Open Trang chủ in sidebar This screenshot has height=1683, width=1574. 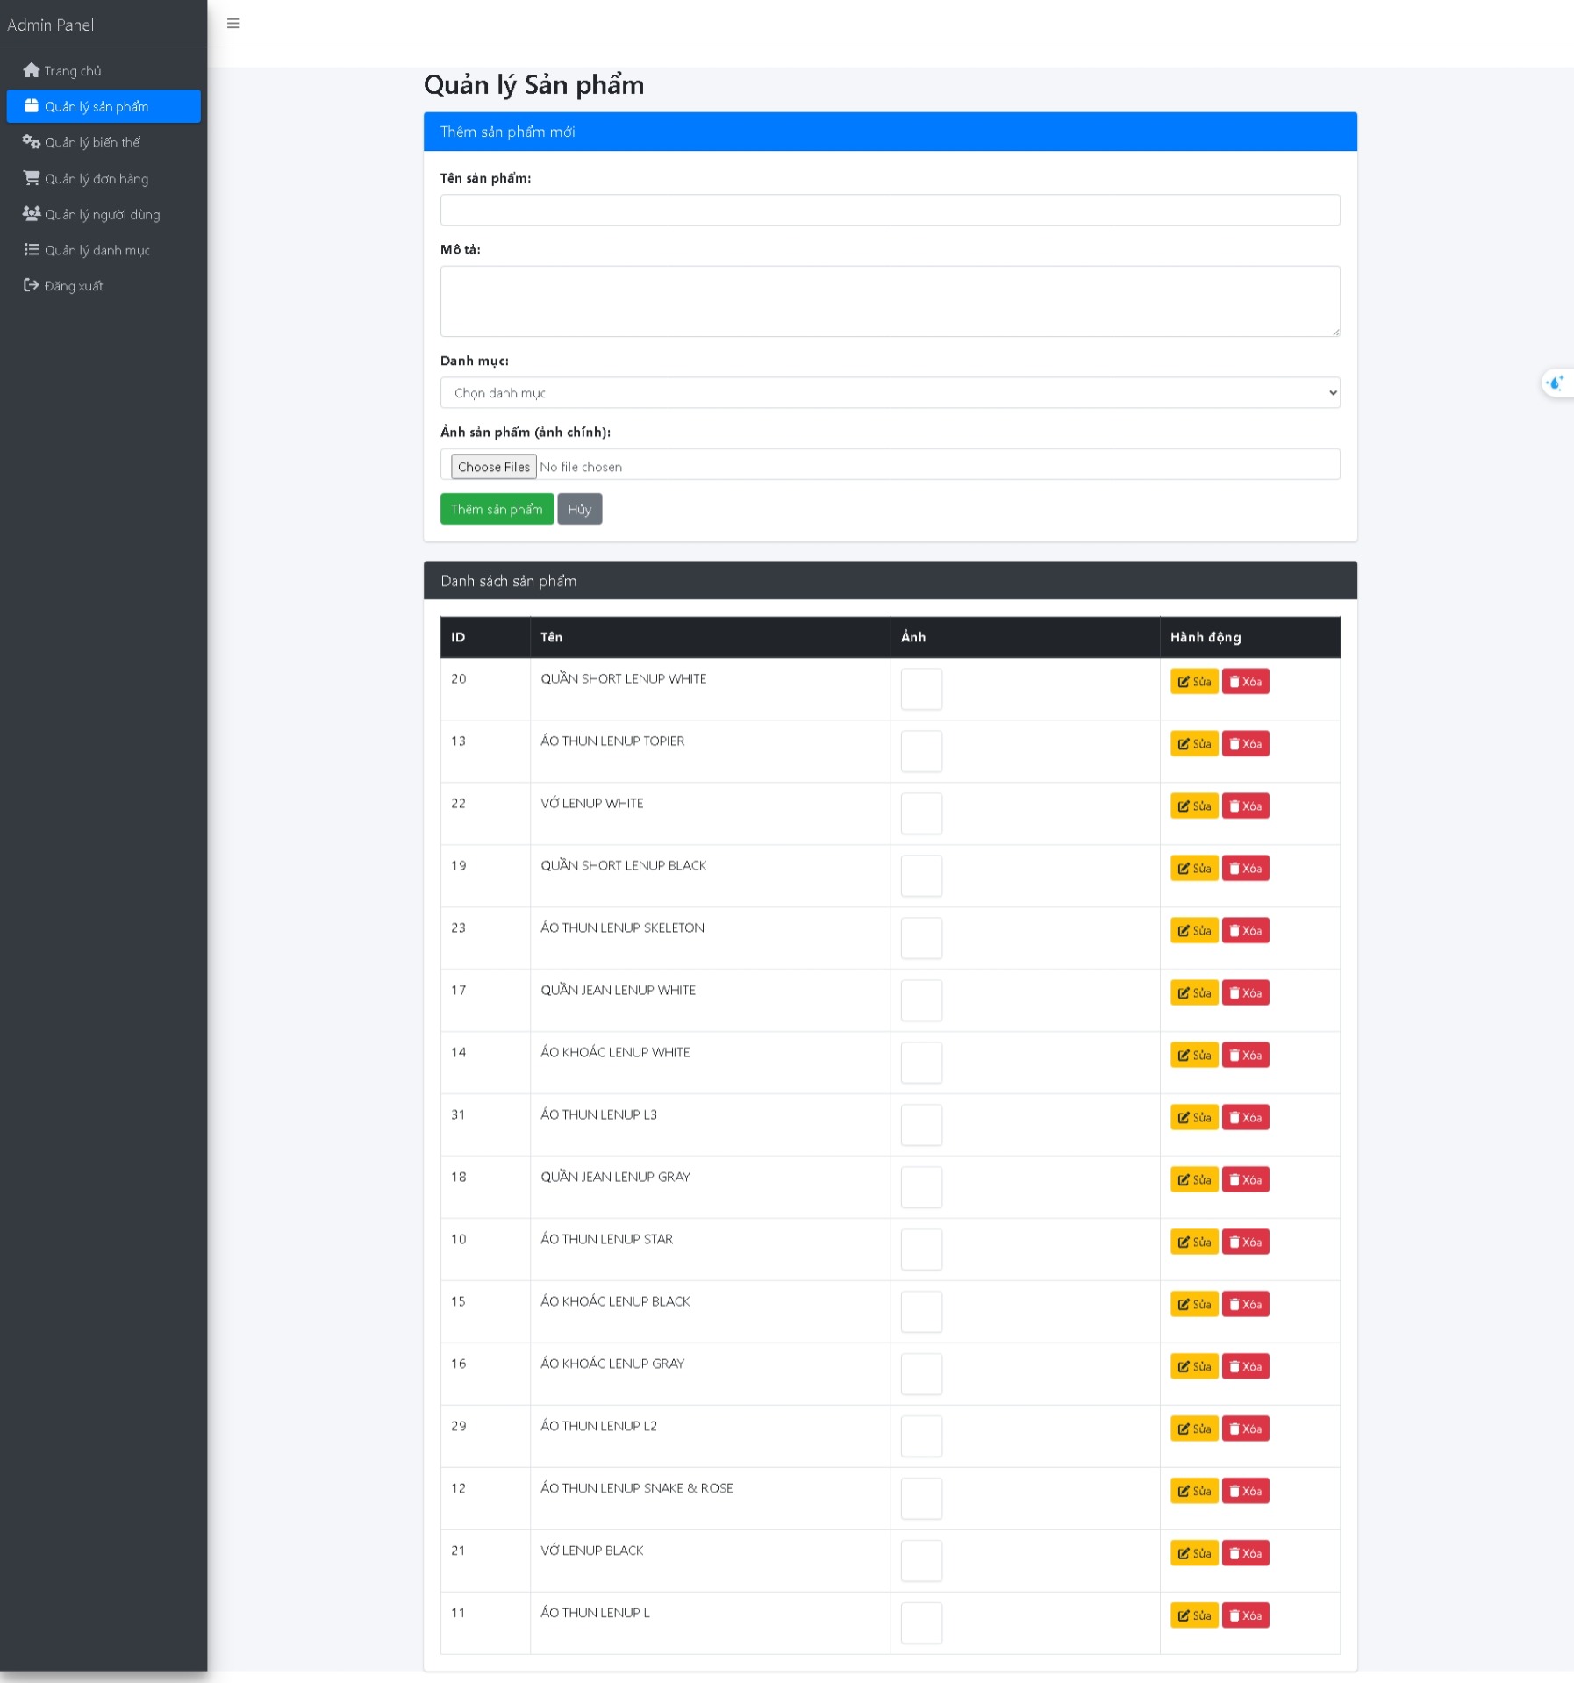[104, 70]
